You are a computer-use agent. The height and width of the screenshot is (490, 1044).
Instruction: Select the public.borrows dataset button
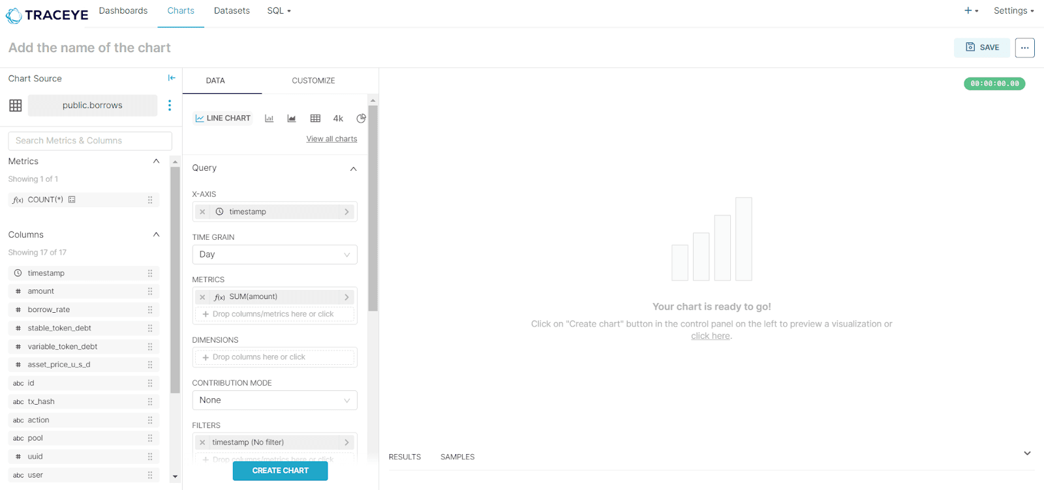93,105
